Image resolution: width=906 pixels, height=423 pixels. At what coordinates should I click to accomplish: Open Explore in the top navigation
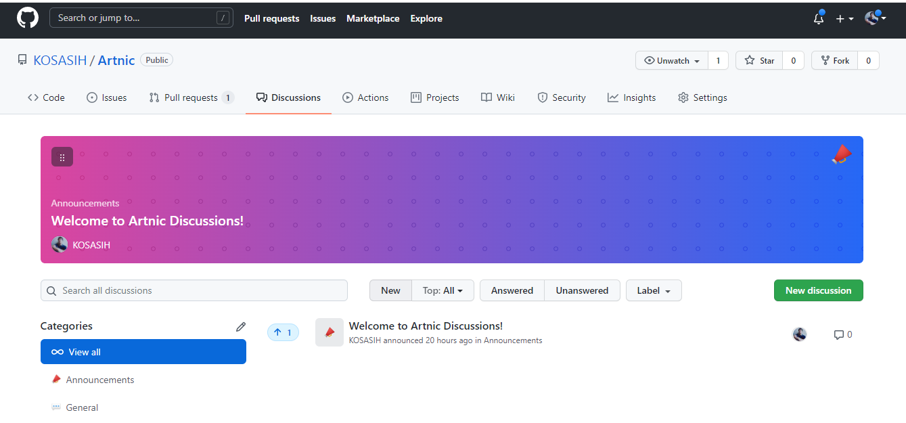pyautogui.click(x=426, y=18)
